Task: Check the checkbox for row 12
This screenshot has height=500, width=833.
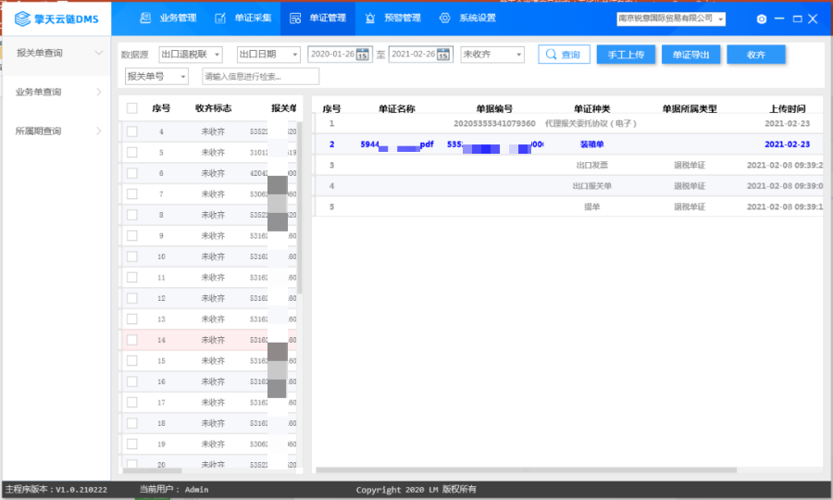Action: tap(131, 298)
